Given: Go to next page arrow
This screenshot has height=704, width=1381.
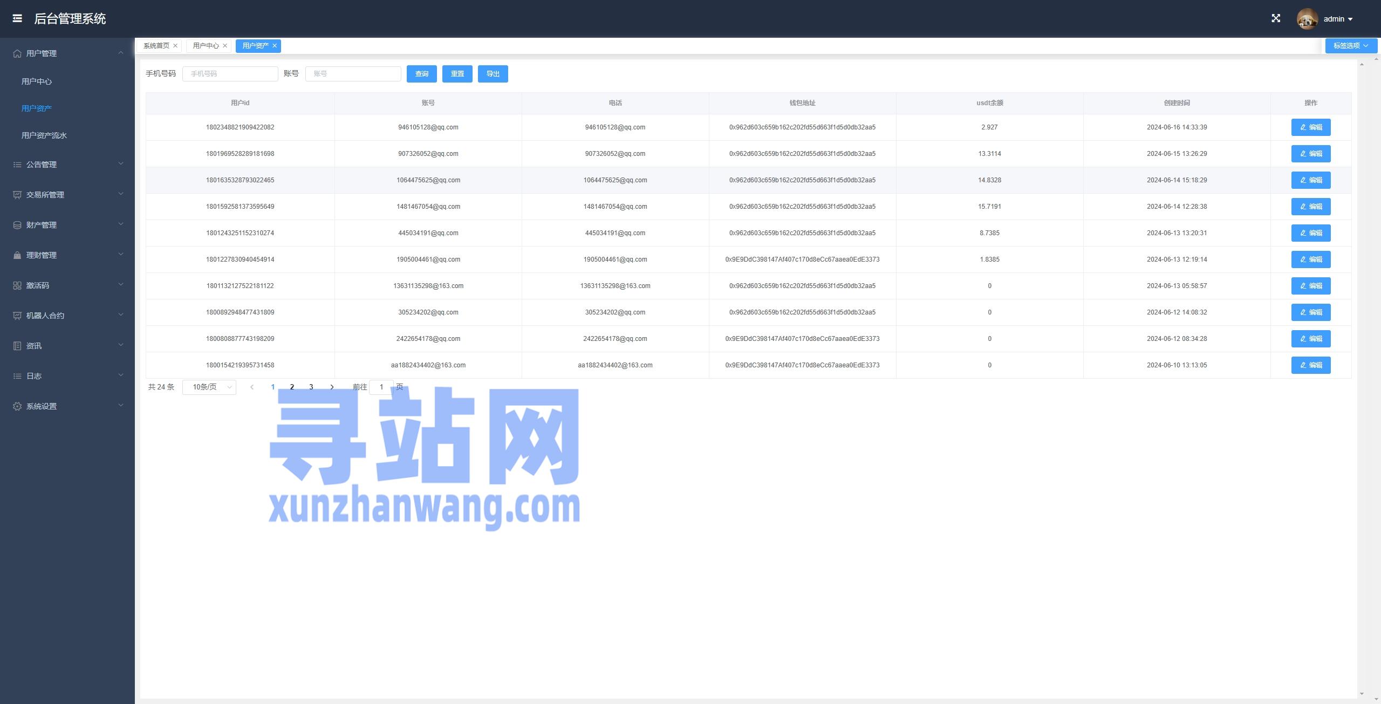Looking at the screenshot, I should pyautogui.click(x=332, y=387).
